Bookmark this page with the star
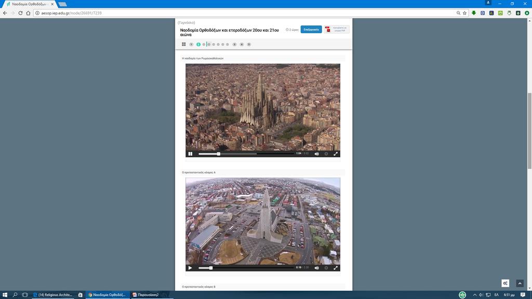 pos(465,13)
